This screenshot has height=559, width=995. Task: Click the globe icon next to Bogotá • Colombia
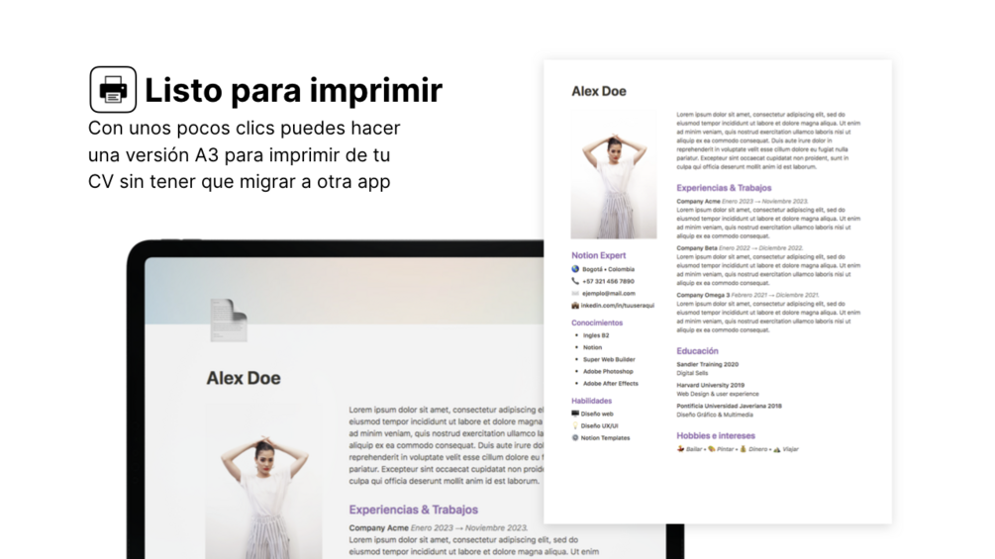[x=575, y=269]
